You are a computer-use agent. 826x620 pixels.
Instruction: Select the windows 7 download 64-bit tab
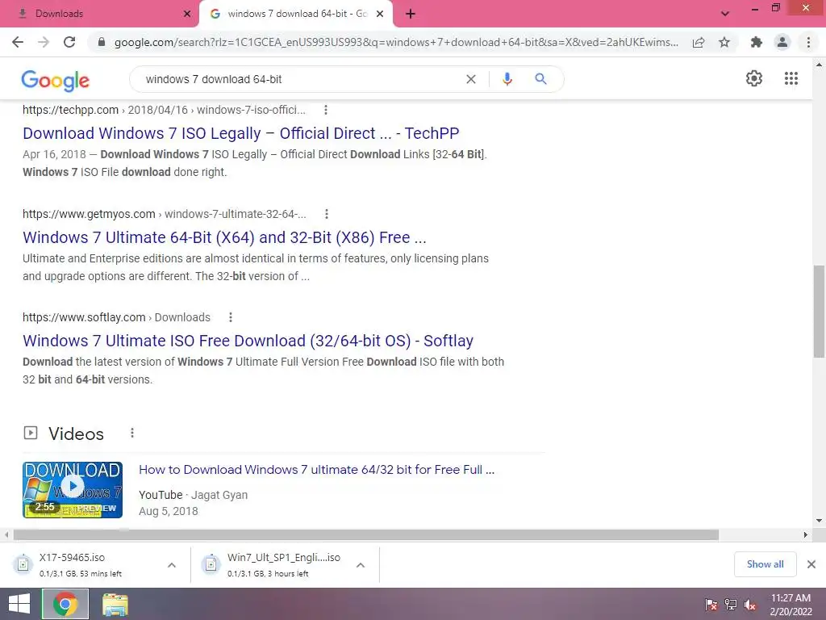click(x=295, y=14)
